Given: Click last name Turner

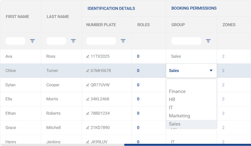Looking at the screenshot, I should pos(52,71).
